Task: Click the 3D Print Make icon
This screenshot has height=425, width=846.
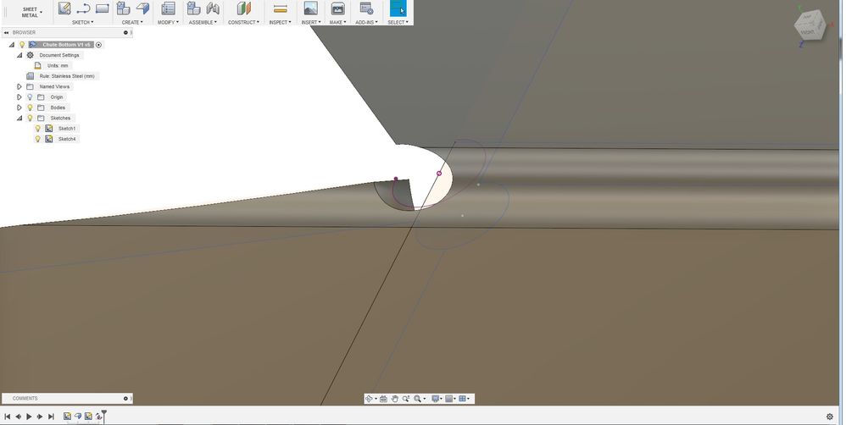Action: click(337, 8)
